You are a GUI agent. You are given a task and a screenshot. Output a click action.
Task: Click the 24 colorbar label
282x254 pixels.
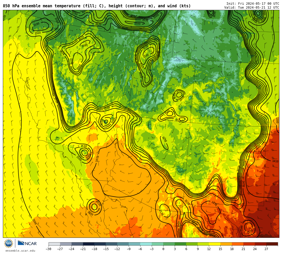pyautogui.click(x=255, y=249)
